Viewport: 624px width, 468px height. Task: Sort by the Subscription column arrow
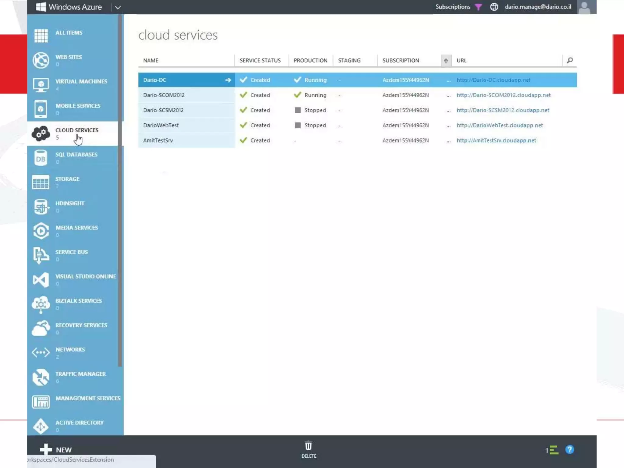(446, 61)
